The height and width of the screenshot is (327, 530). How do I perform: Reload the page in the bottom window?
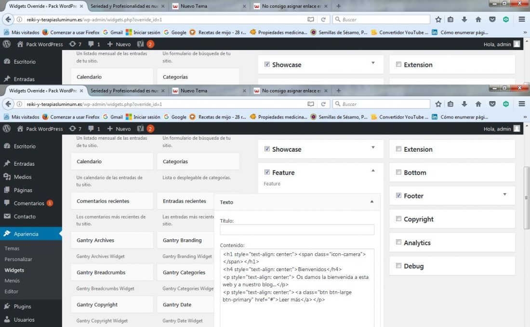click(323, 104)
